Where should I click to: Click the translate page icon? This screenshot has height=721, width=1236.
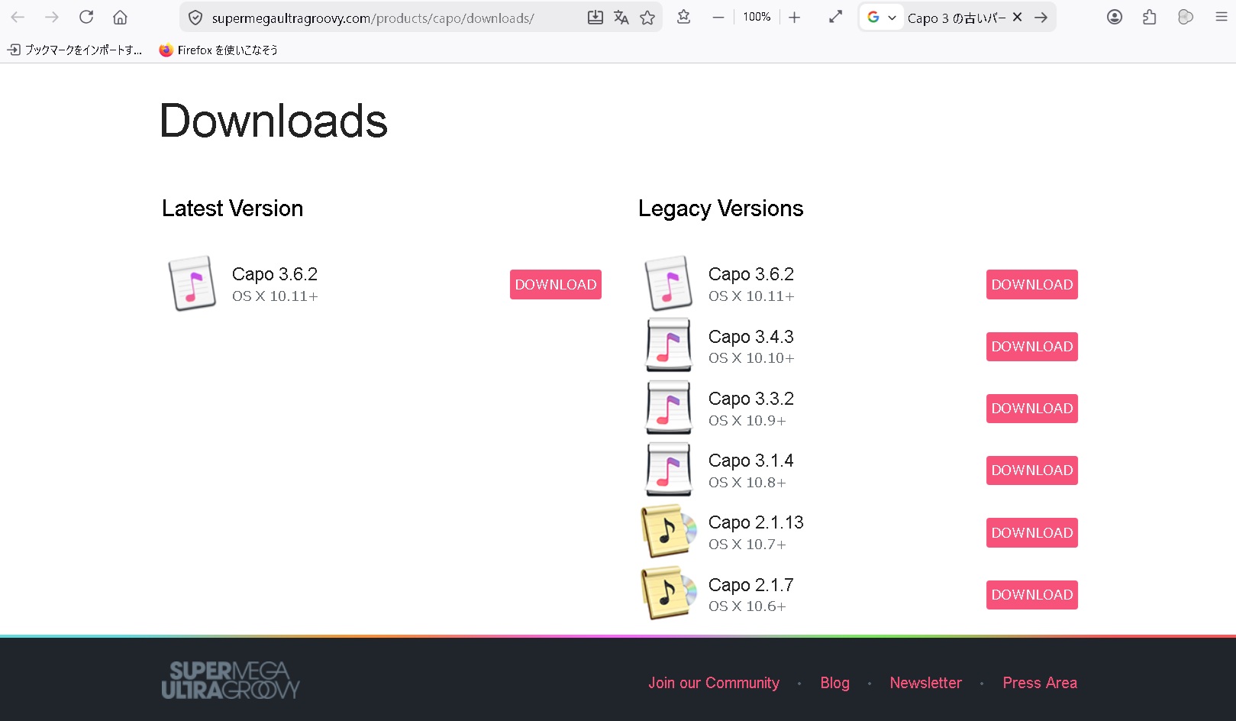tap(621, 18)
